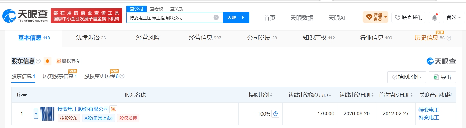This screenshot has height=128, width=466.
Task: Open the 费米 user account dropdown
Action: pos(454,18)
